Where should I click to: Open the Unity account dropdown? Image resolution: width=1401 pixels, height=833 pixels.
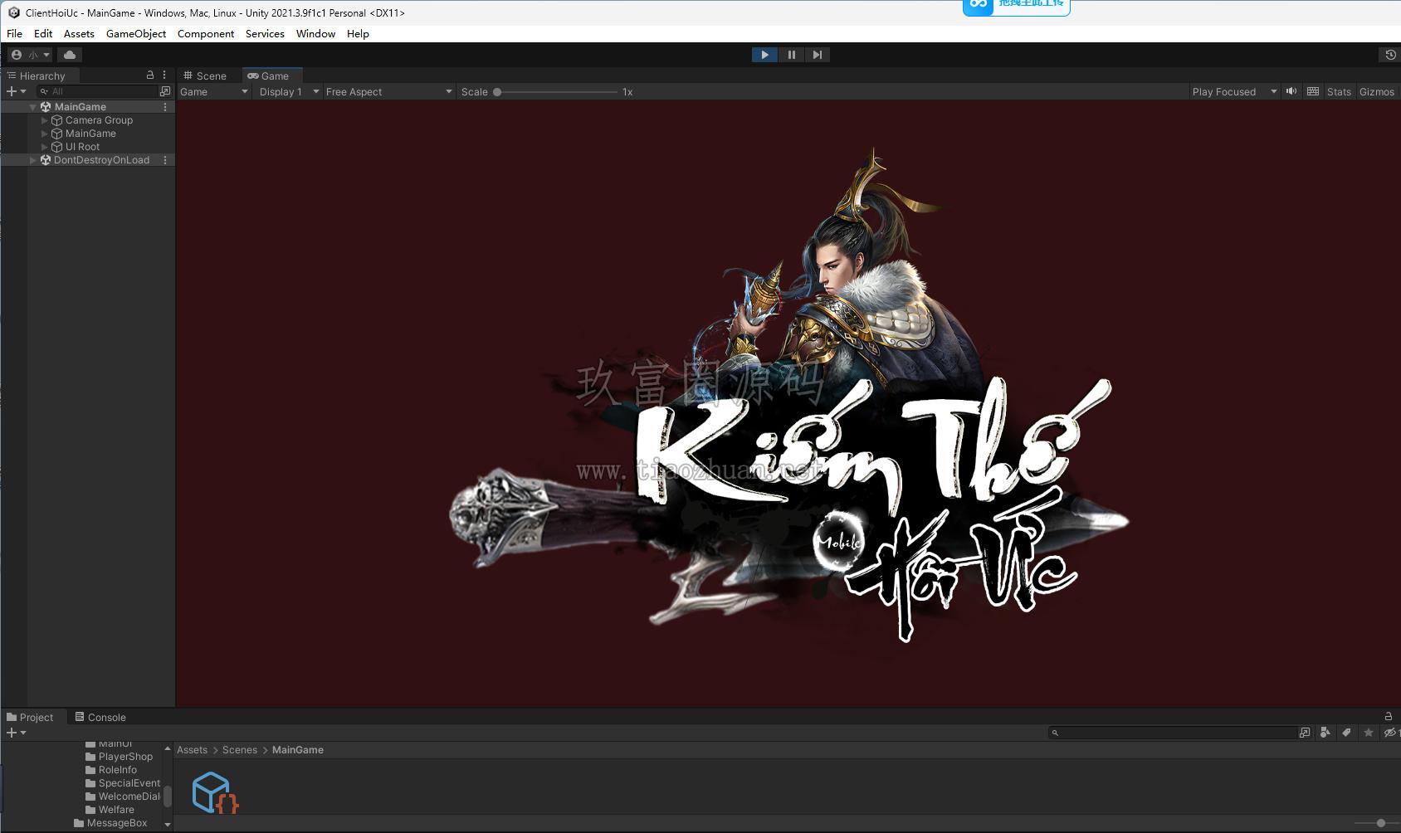point(30,55)
